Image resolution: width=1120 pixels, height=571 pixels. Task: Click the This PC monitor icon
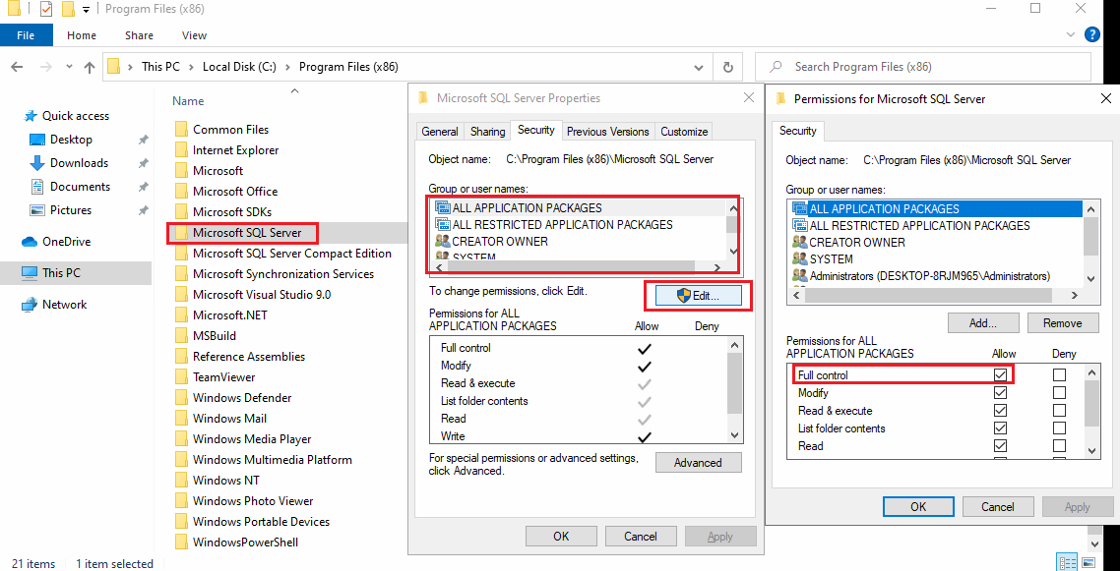(x=30, y=272)
